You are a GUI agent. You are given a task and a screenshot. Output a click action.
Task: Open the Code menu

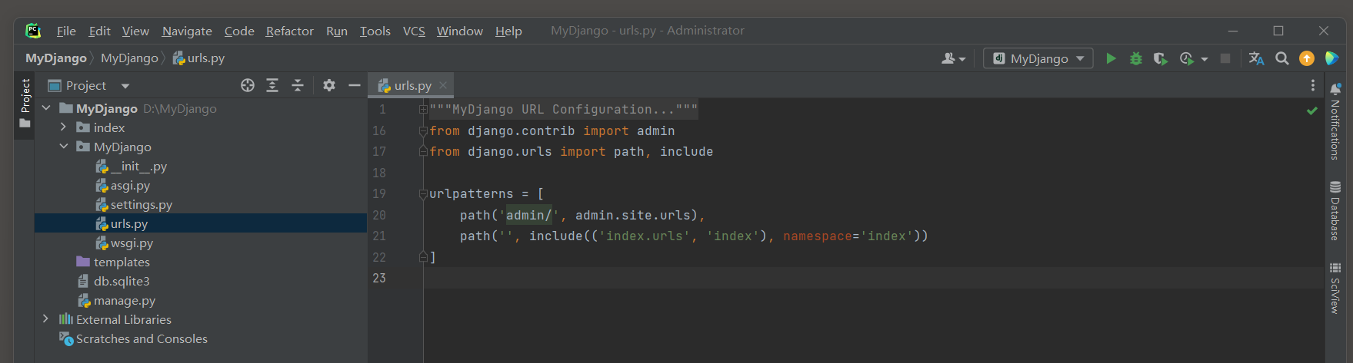(239, 31)
